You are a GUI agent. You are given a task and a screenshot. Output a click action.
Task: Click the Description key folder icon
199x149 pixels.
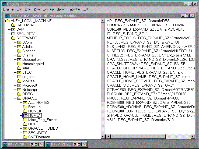pyautogui.click(x=19, y=59)
